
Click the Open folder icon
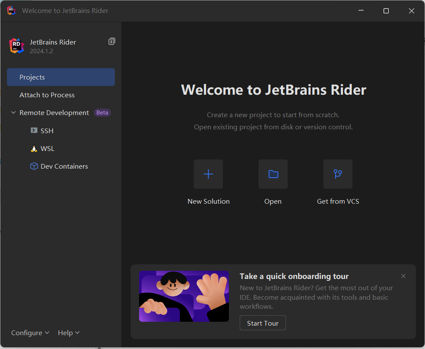tap(273, 174)
